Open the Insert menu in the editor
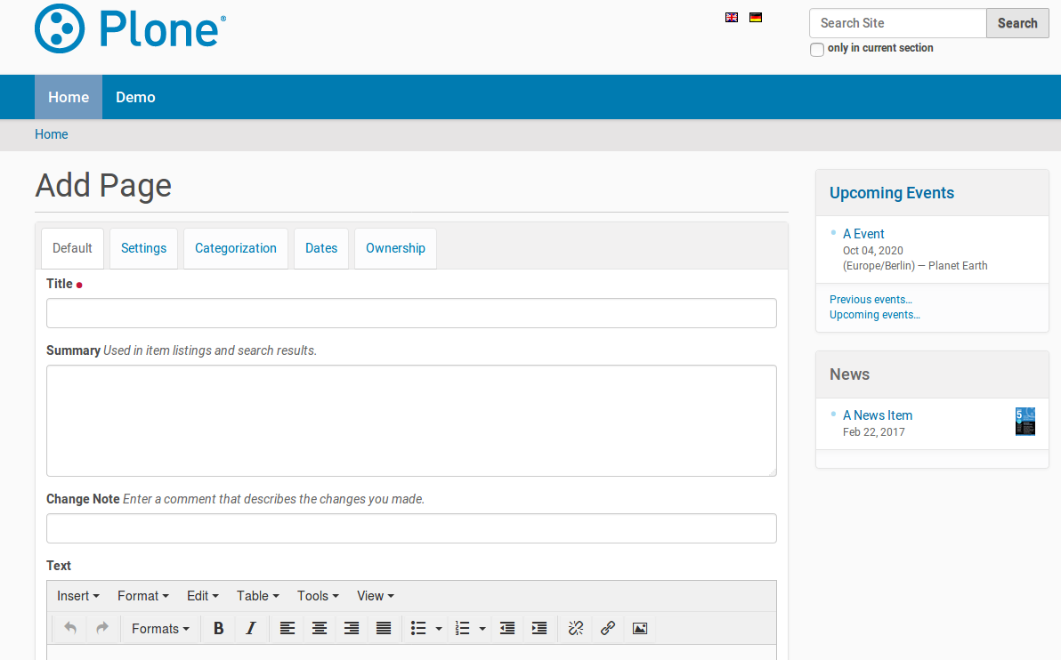The height and width of the screenshot is (660, 1061). point(78,596)
